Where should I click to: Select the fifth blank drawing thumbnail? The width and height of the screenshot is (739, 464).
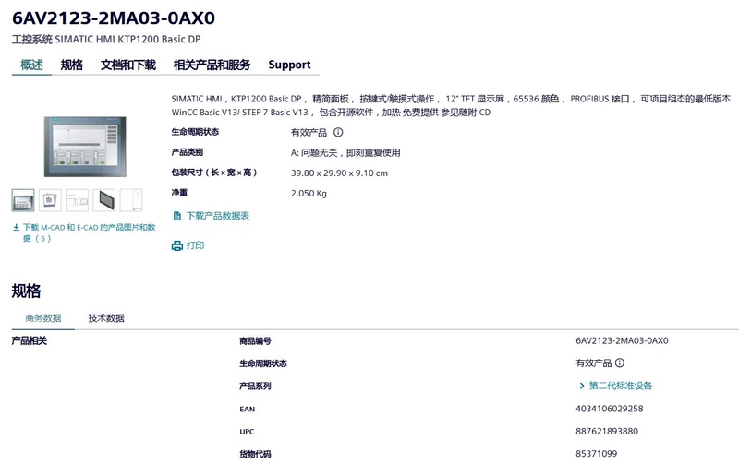coord(131,200)
